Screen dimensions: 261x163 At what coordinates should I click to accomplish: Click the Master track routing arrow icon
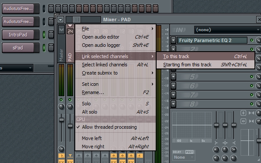pyautogui.click(x=61, y=156)
